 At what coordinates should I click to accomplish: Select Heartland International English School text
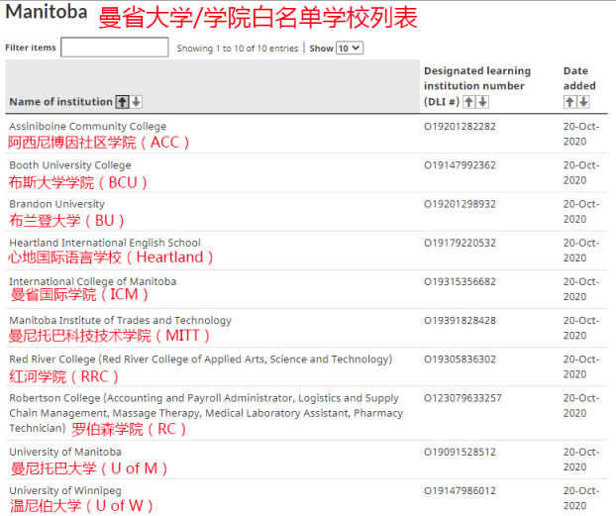pos(105,243)
